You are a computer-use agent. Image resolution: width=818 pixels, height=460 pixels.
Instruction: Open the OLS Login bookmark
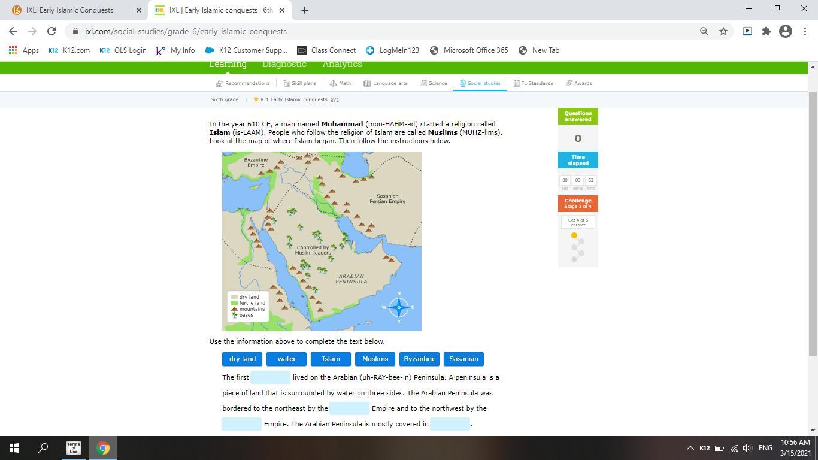click(123, 50)
